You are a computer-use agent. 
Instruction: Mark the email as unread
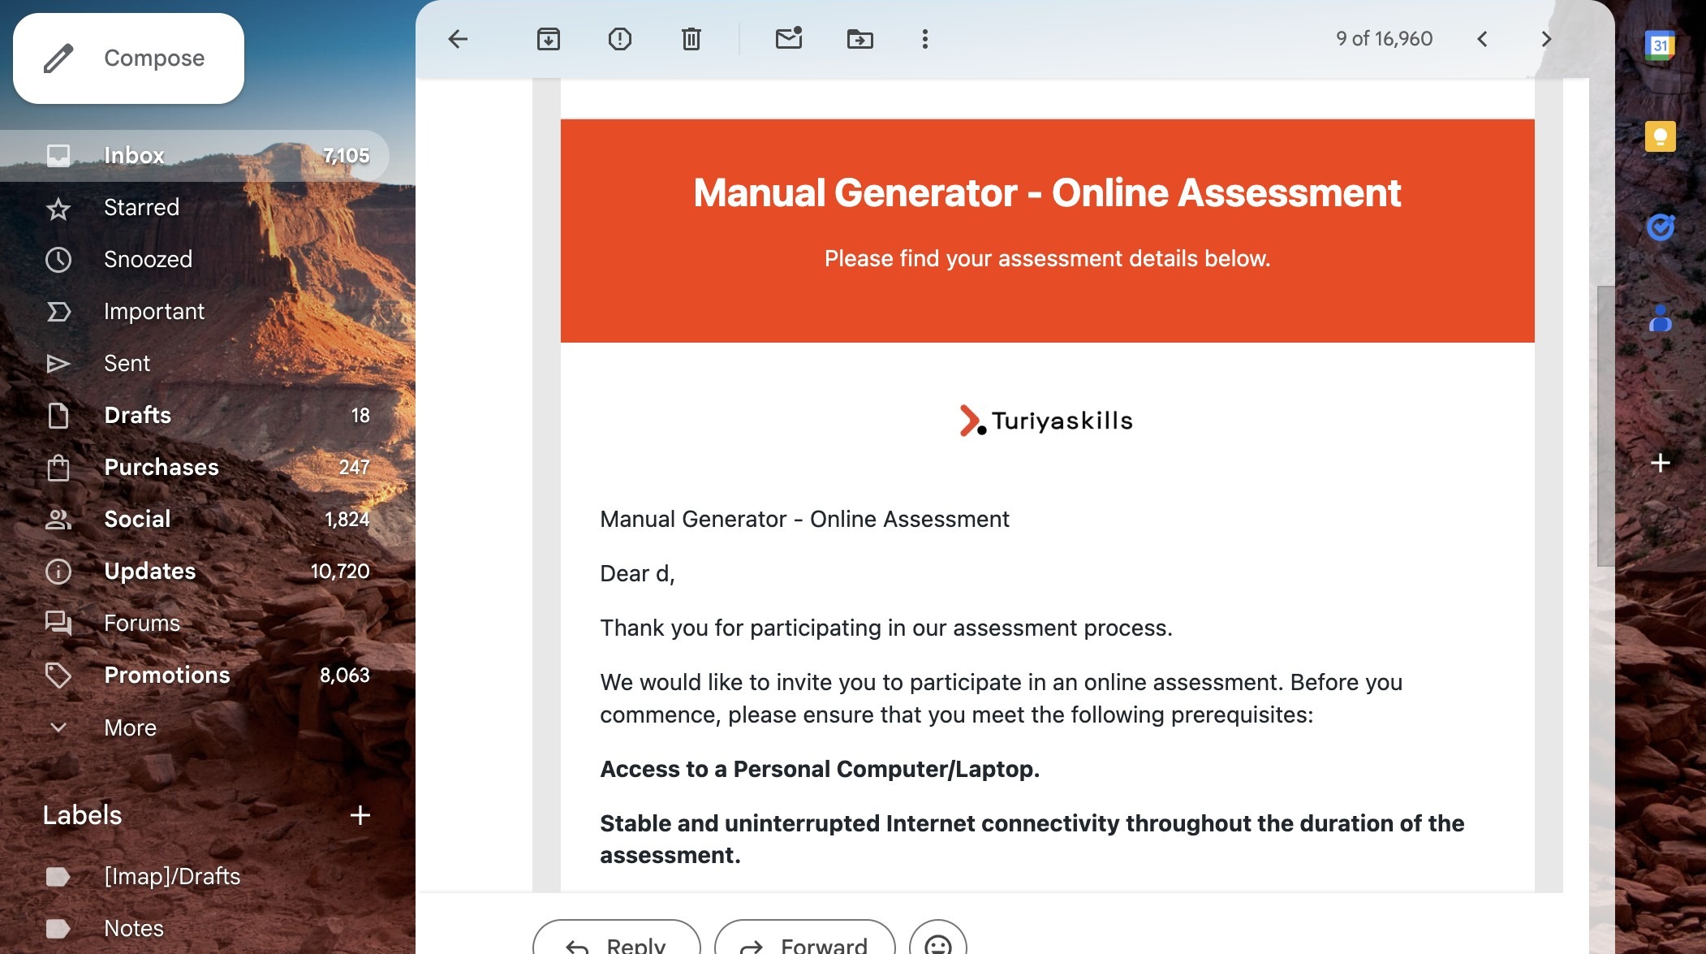tap(789, 39)
